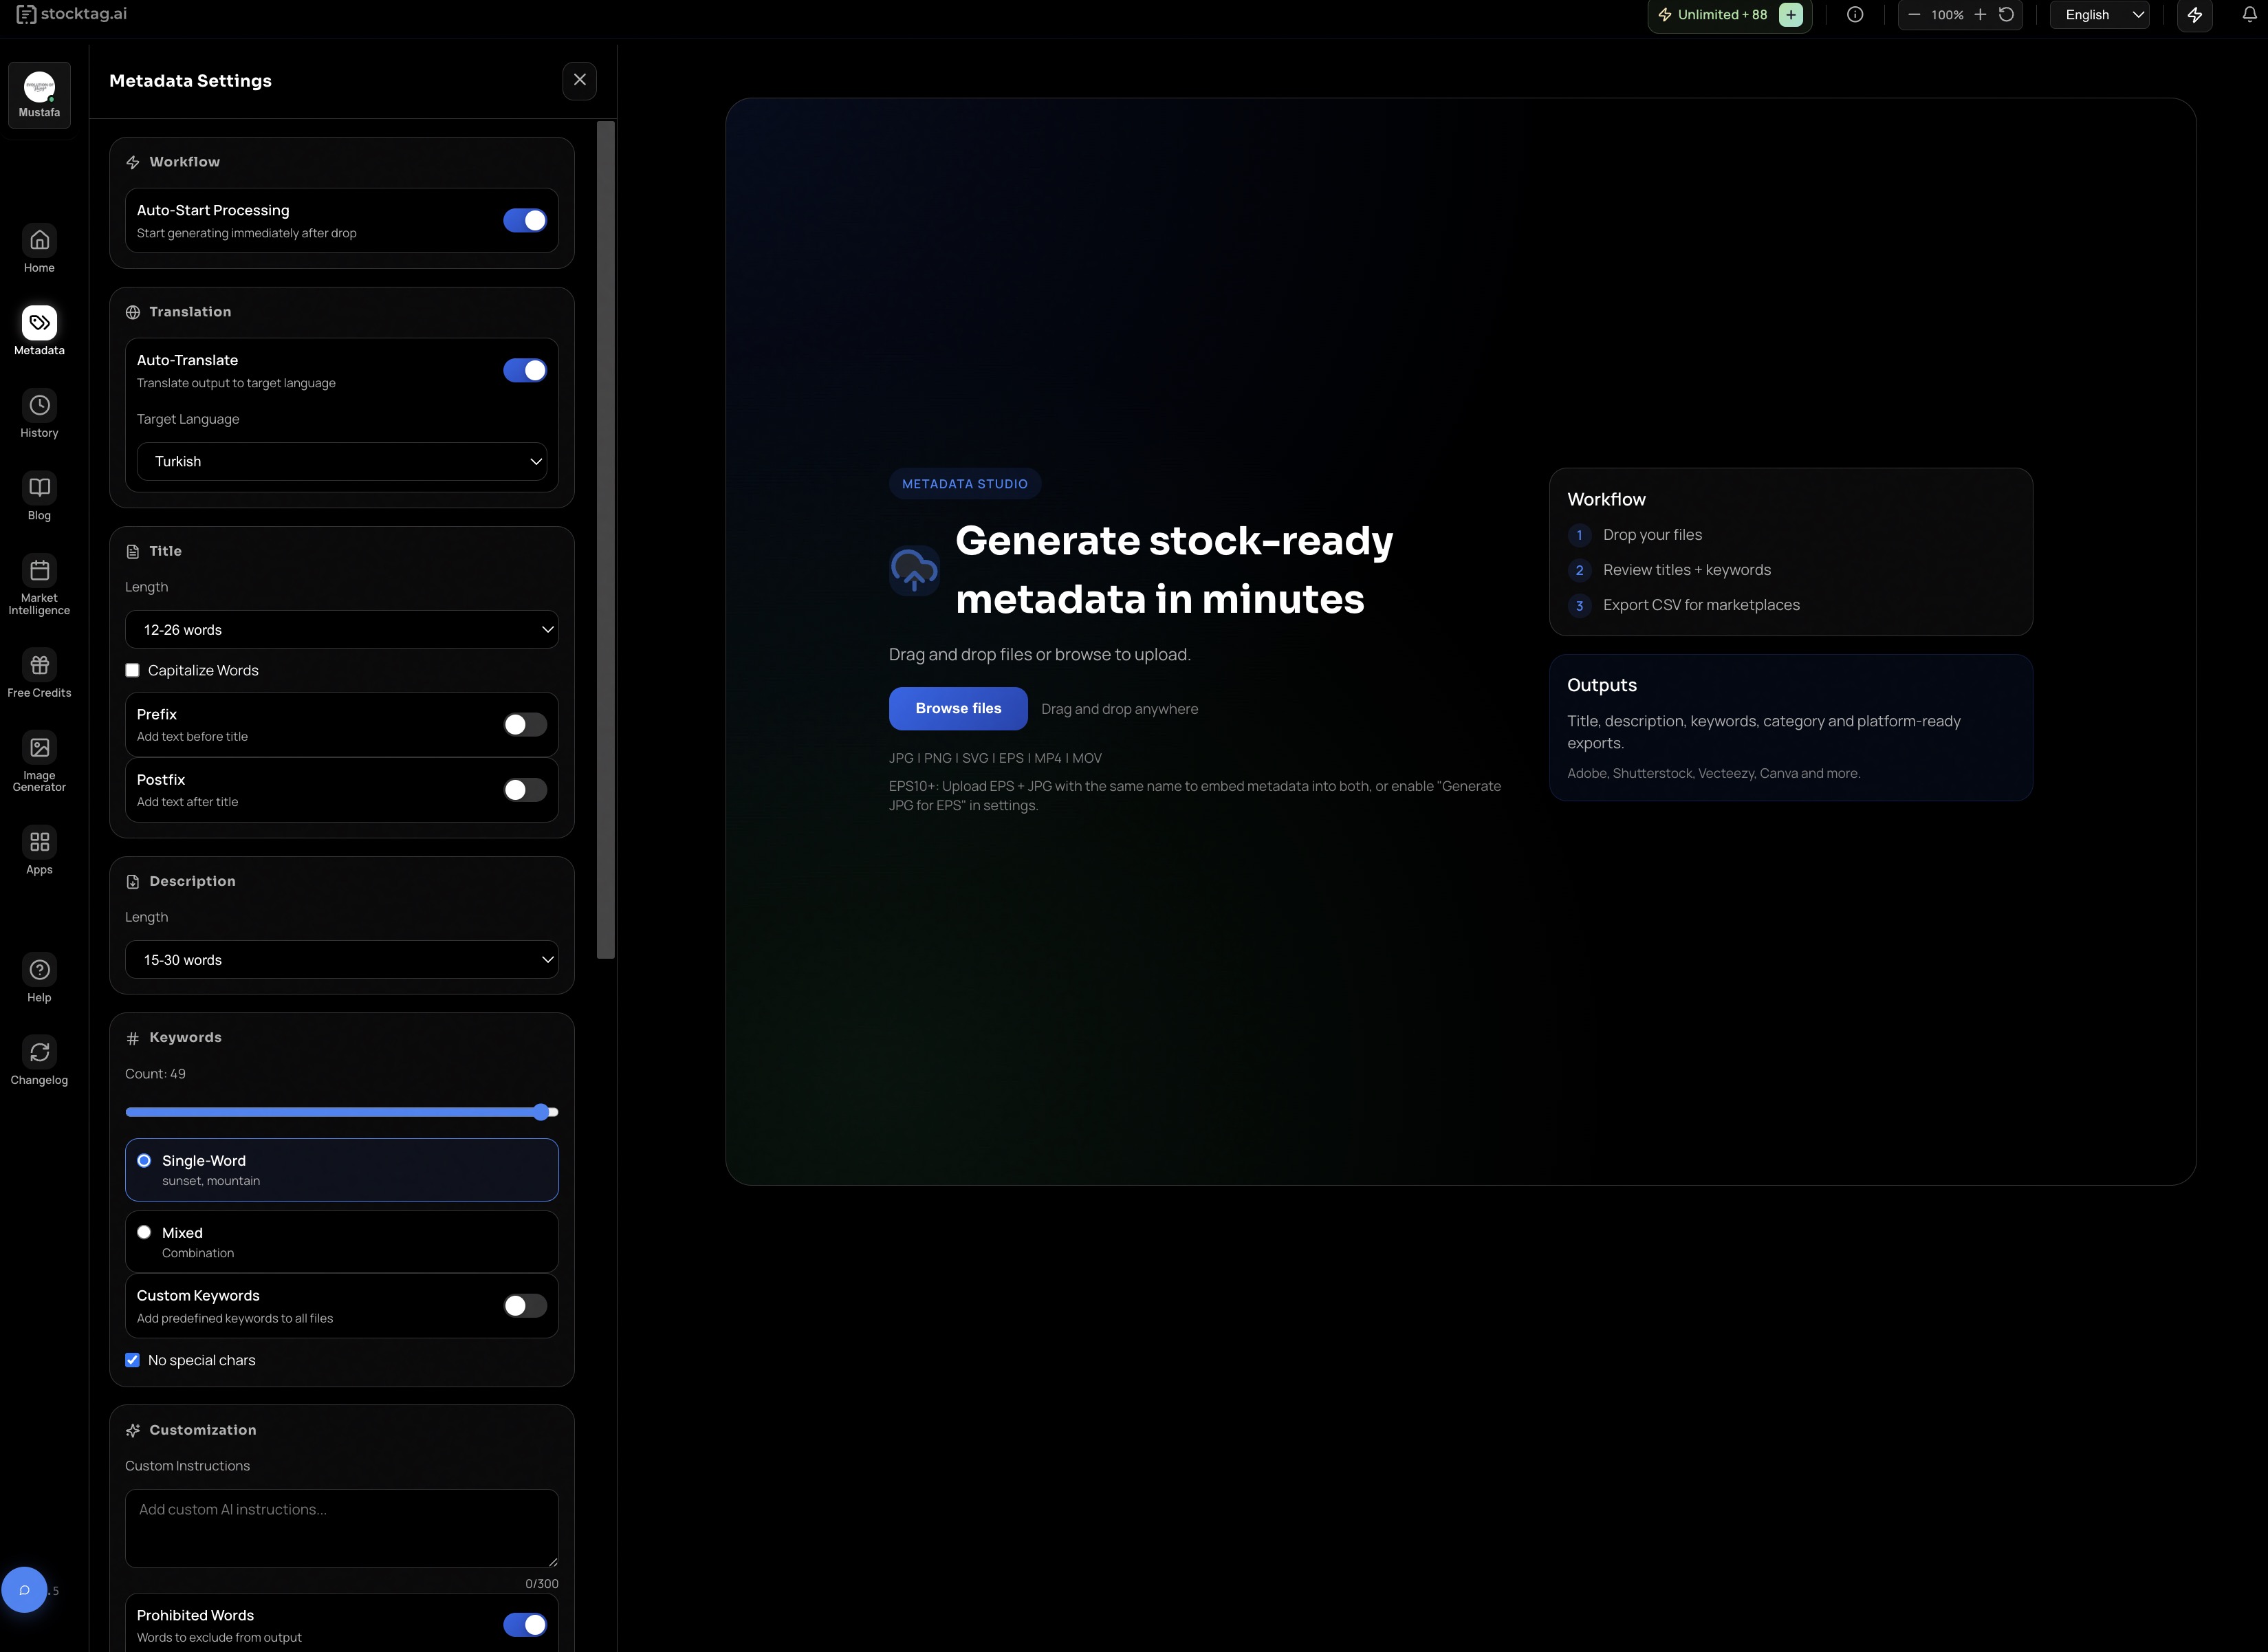Click the reset zoom icon
This screenshot has height=1652, width=2268.
(x=2006, y=14)
